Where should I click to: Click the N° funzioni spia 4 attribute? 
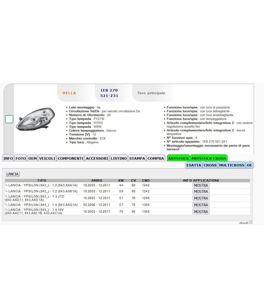pyautogui.click(x=182, y=138)
